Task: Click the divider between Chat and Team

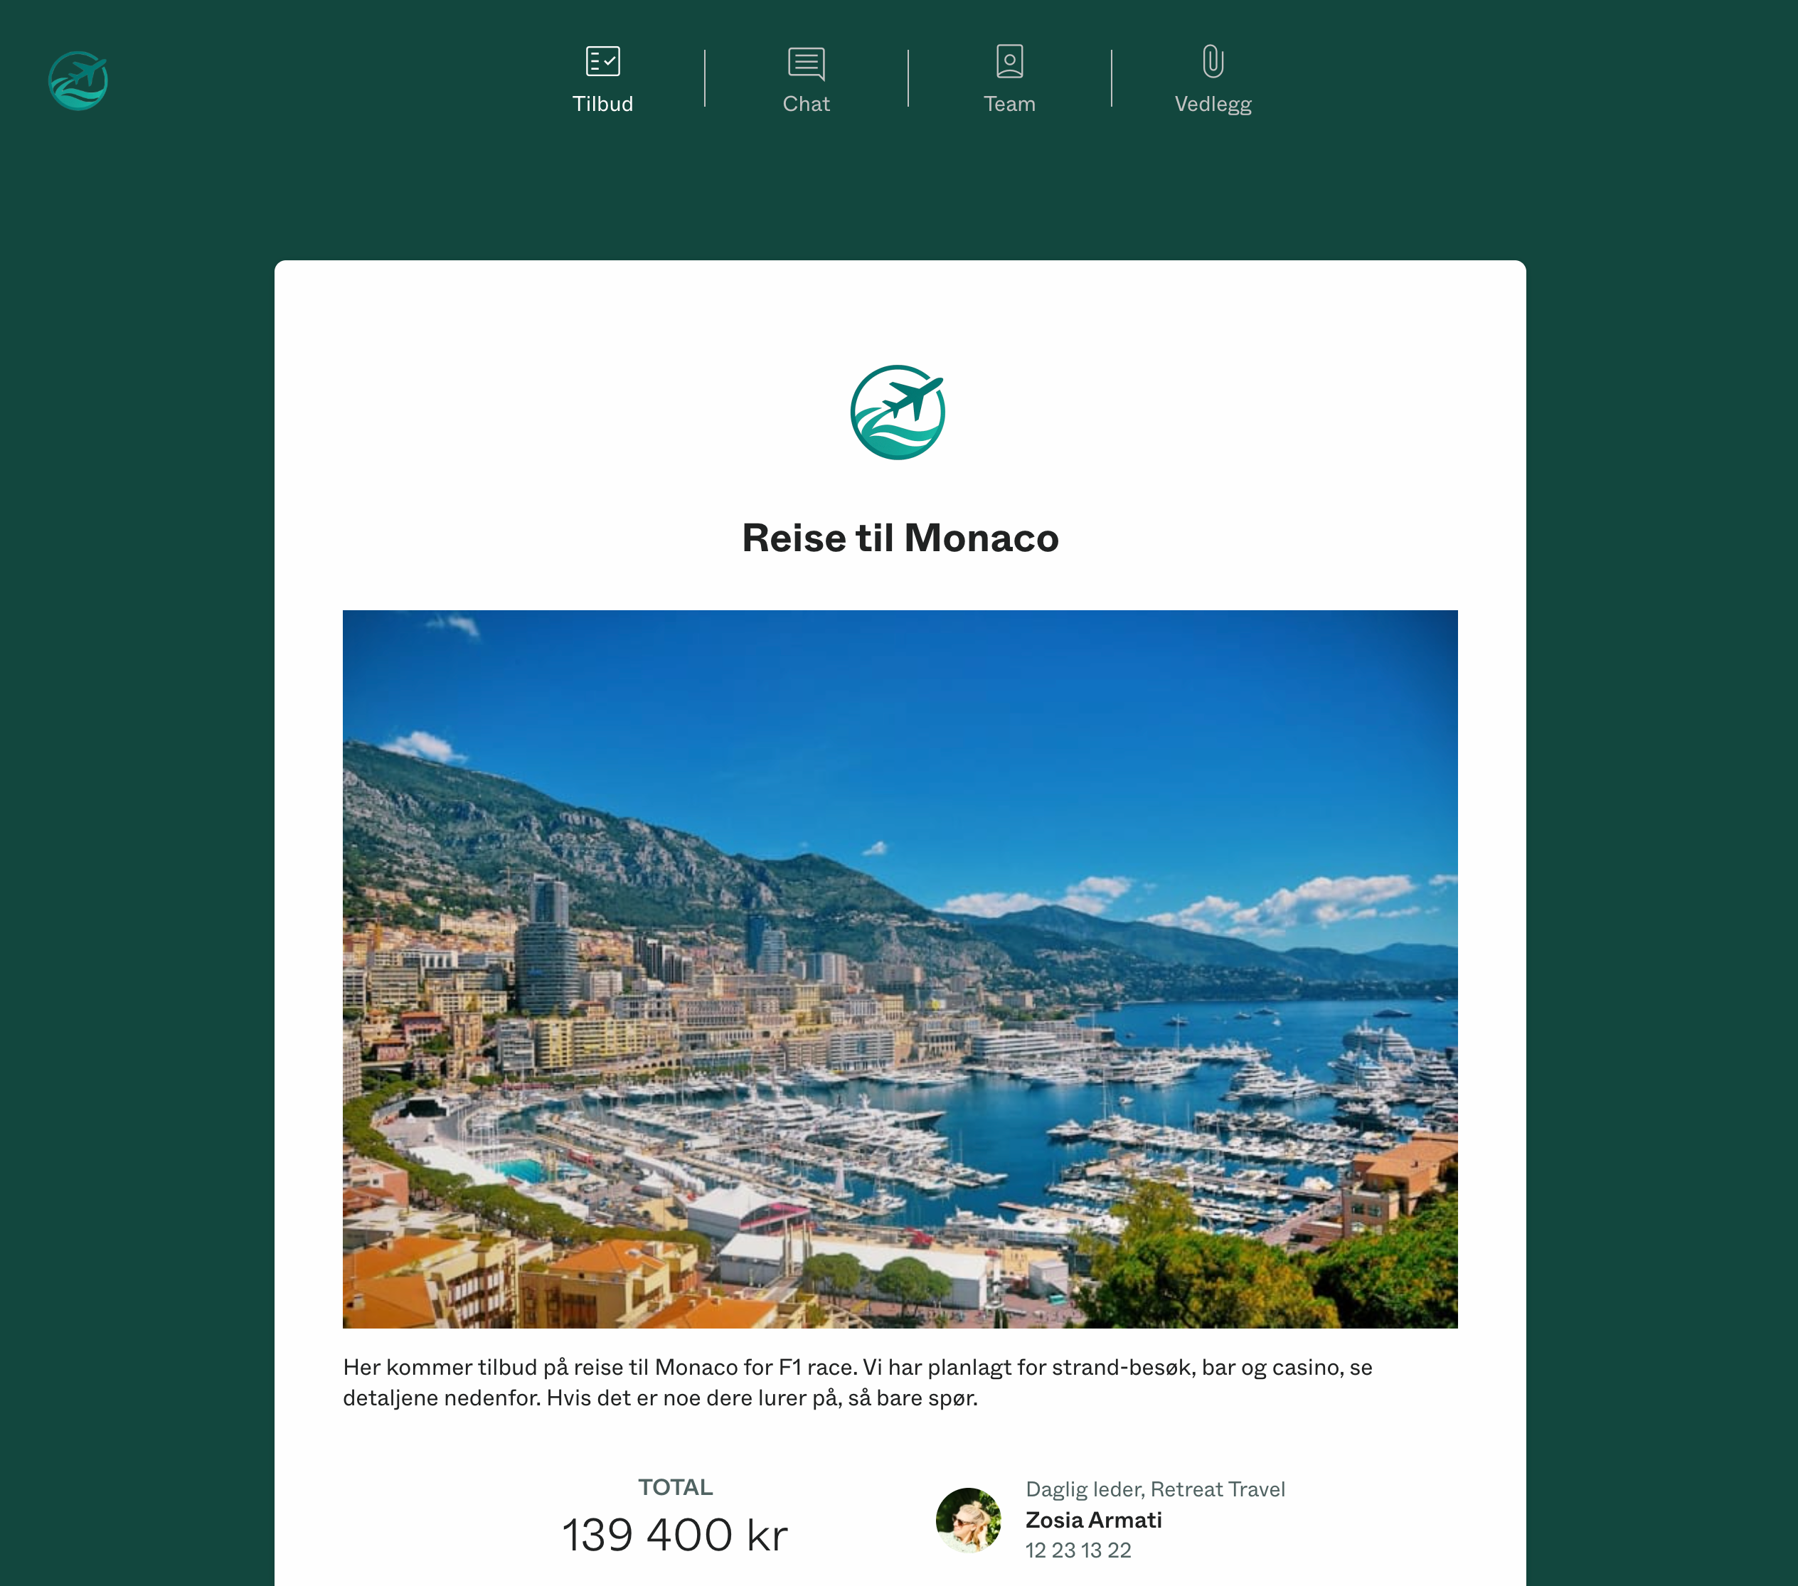Action: click(x=908, y=78)
